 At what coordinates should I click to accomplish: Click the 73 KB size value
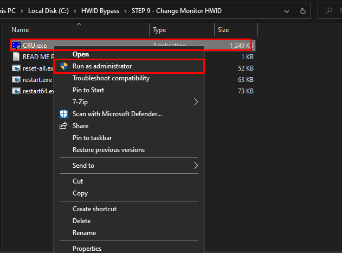tap(246, 91)
